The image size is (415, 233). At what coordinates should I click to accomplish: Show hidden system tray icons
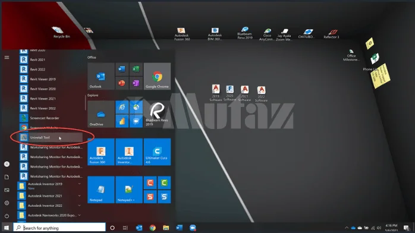pyautogui.click(x=347, y=228)
